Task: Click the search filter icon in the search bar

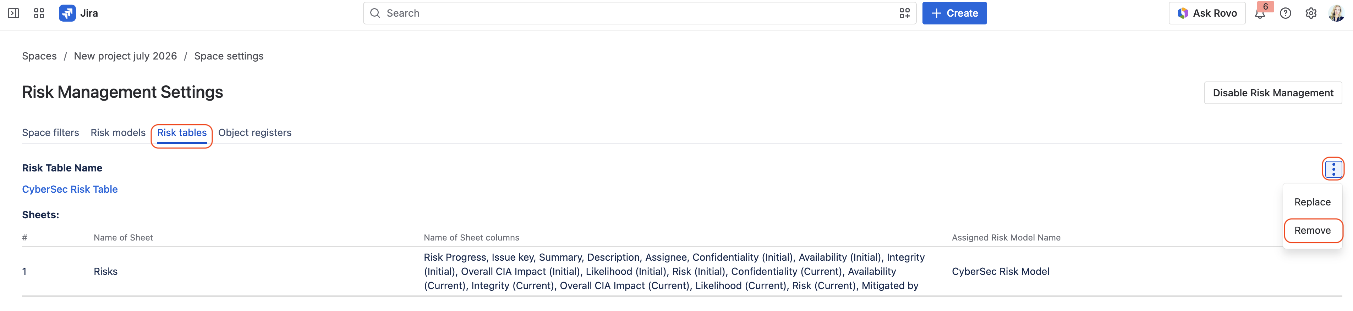Action: [x=904, y=13]
